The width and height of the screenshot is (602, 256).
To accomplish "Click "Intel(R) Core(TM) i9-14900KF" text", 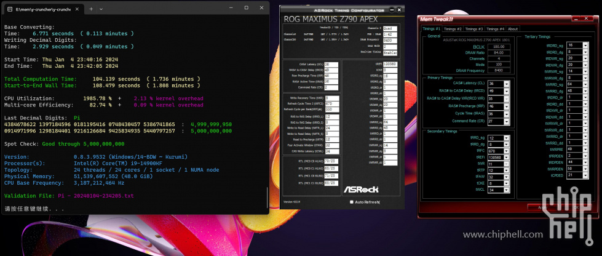I will click(118, 163).
